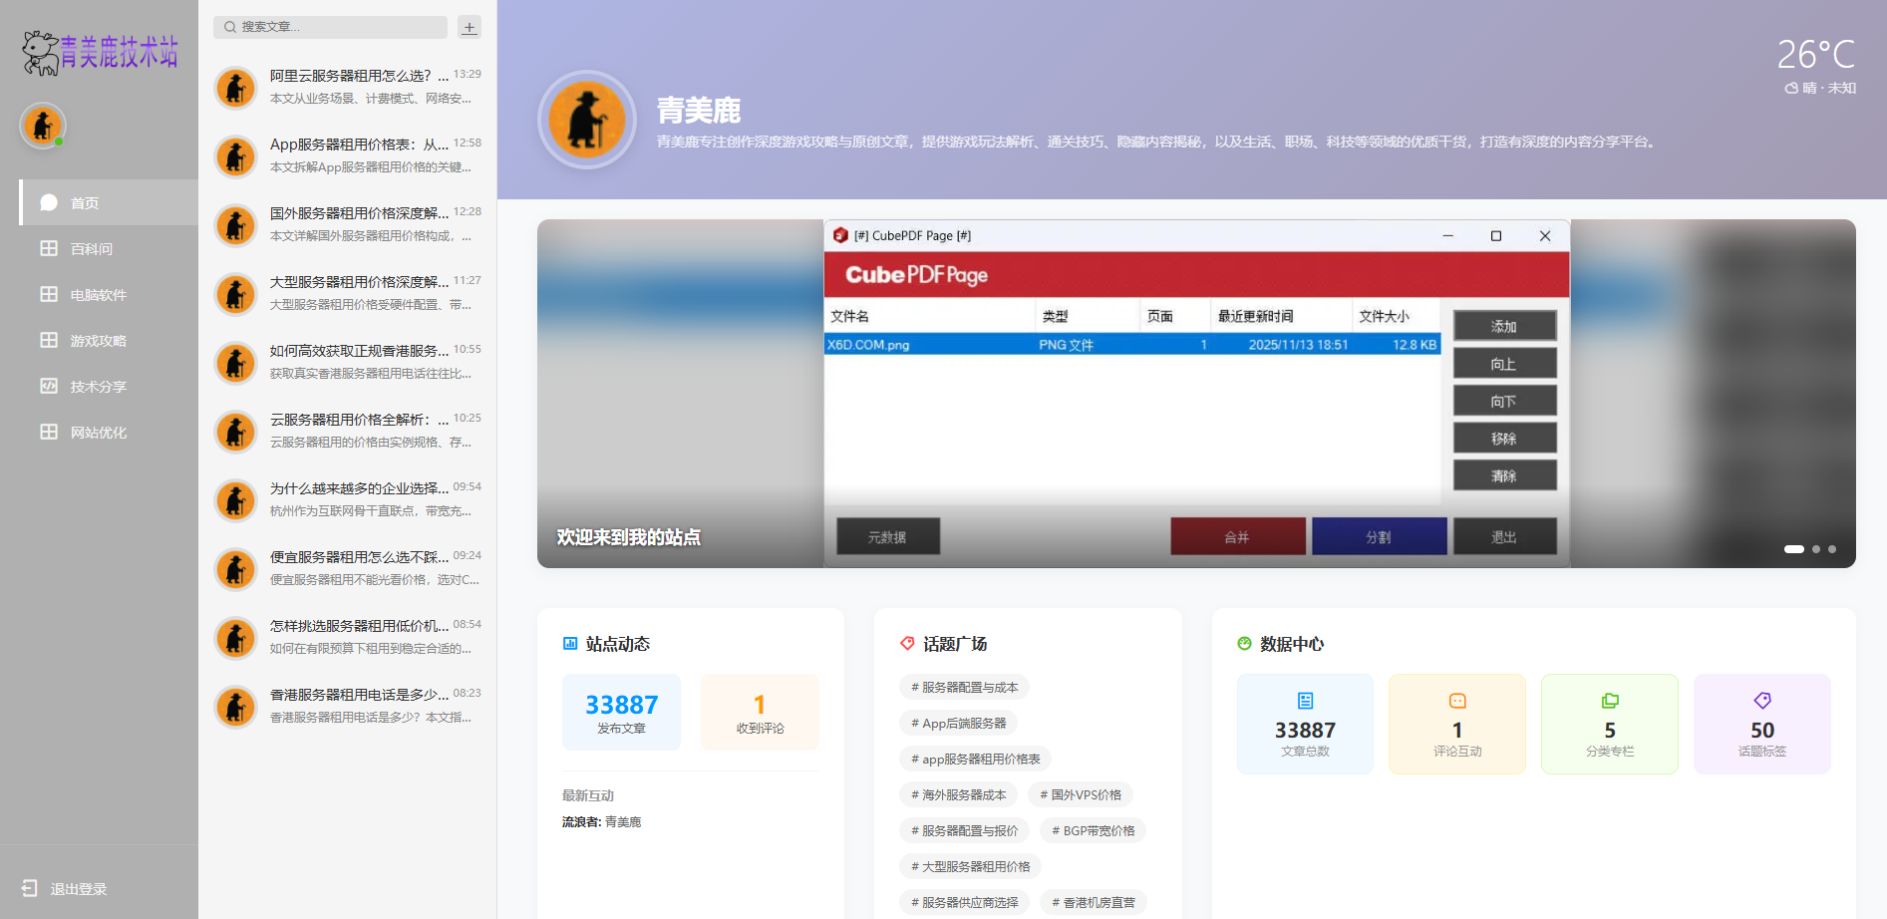Click author avatar of the 12:58 article

point(236,156)
